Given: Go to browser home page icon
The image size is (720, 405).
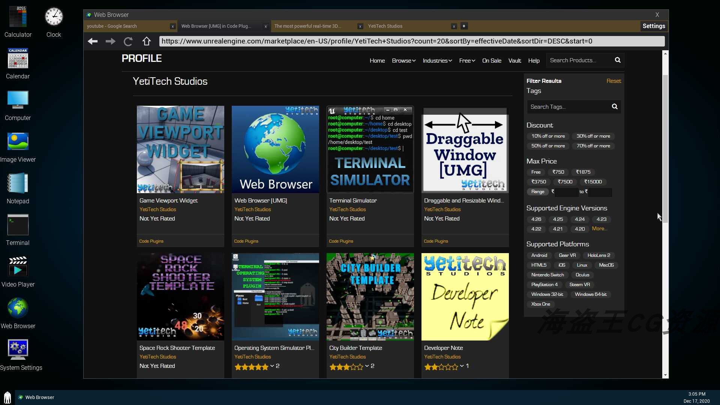Looking at the screenshot, I should pos(146,41).
